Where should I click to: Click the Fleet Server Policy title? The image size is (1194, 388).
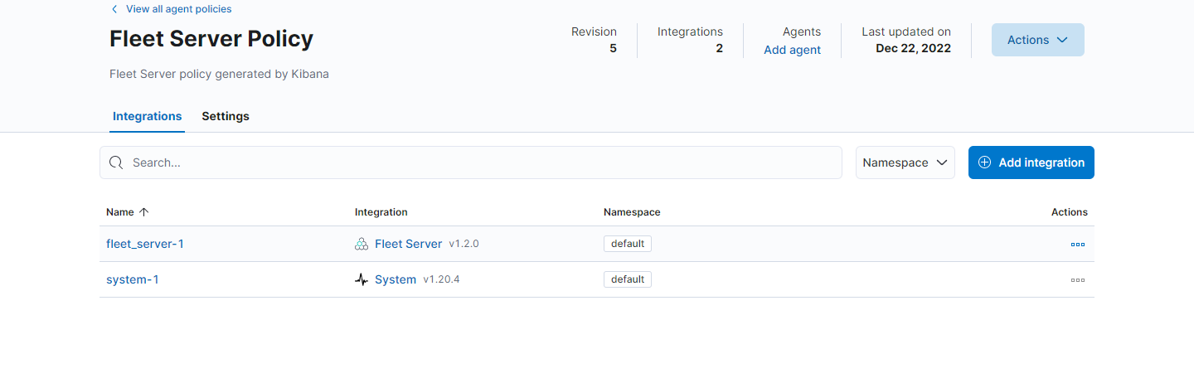(x=211, y=39)
